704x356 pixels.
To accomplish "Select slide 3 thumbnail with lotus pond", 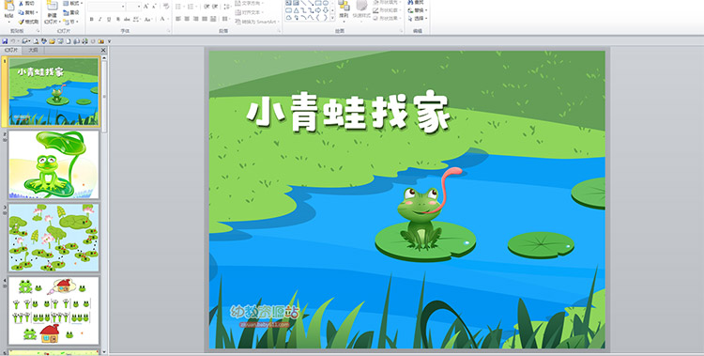I will (54, 238).
